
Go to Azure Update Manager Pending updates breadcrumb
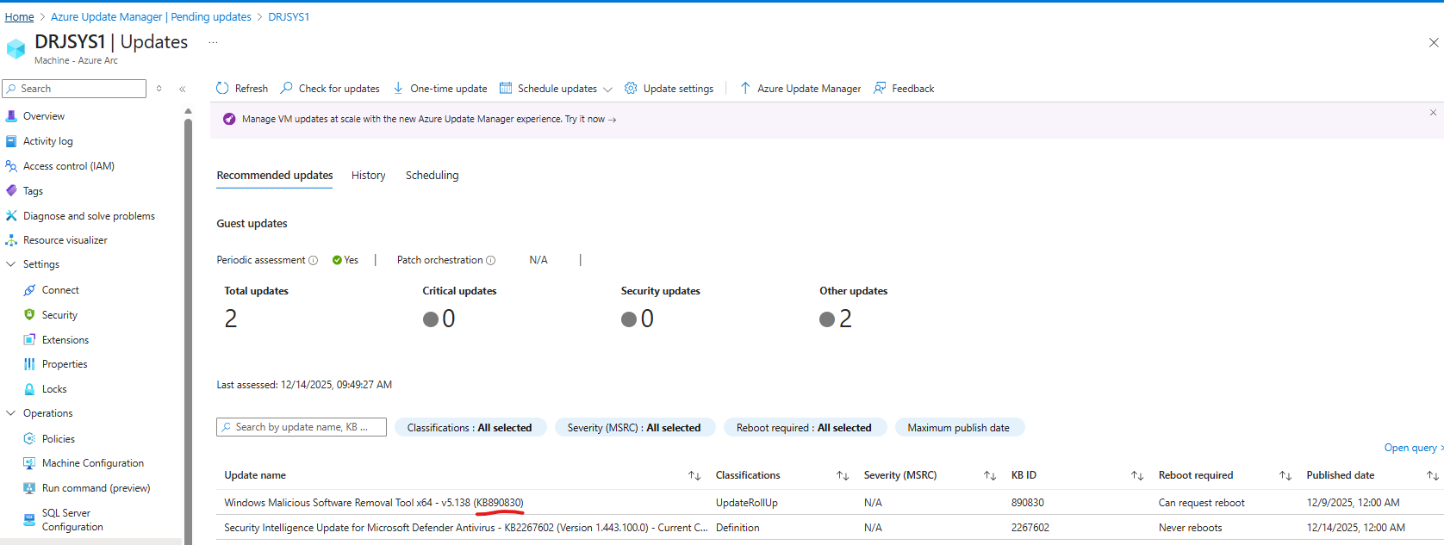pos(151,16)
